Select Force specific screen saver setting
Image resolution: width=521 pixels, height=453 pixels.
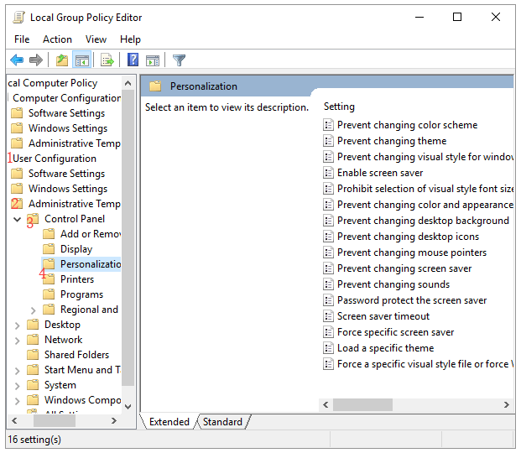pyautogui.click(x=395, y=332)
